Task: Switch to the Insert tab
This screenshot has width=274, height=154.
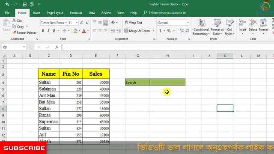Action: pyautogui.click(x=36, y=13)
